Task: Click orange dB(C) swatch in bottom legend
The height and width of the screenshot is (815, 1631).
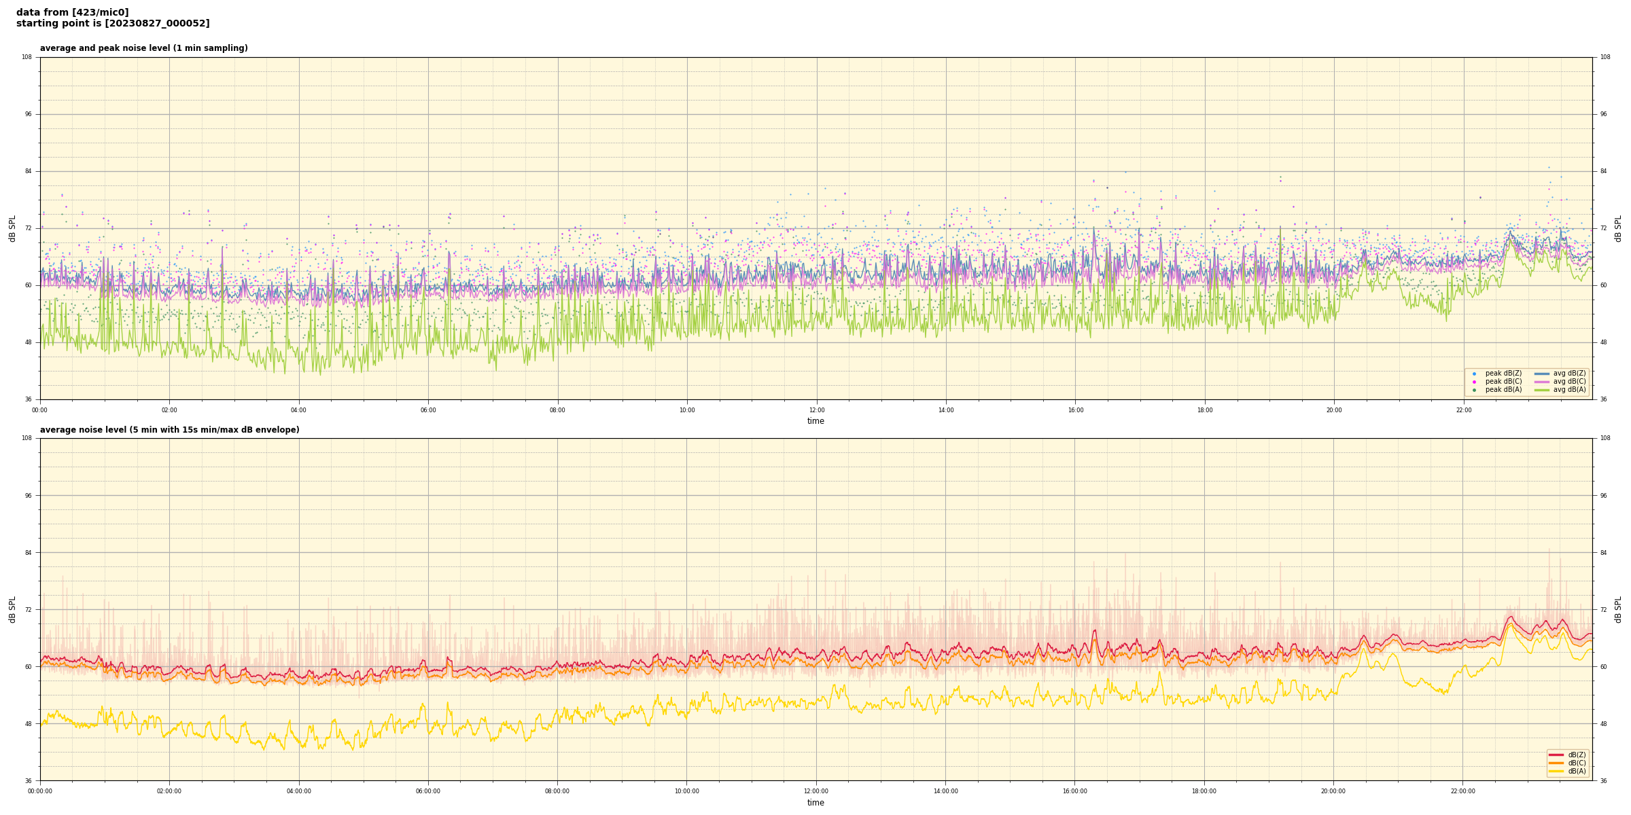Action: (1556, 763)
